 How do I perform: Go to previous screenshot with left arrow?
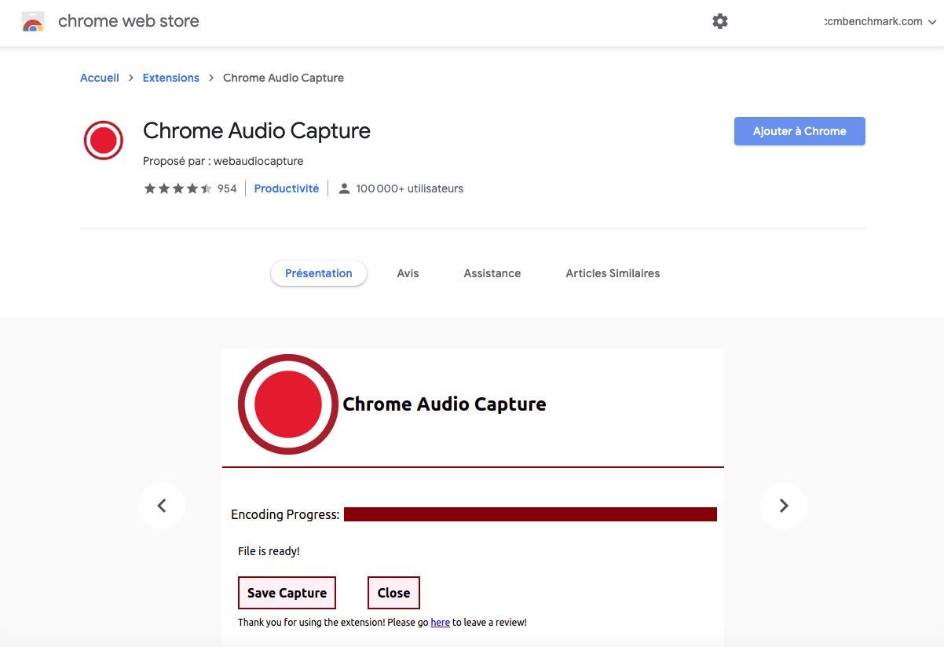[x=162, y=506]
